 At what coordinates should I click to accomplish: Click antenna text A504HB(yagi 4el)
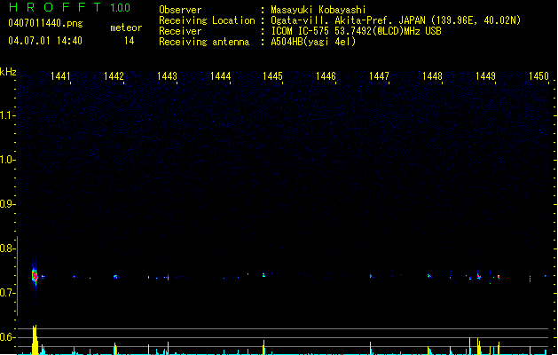(x=313, y=42)
